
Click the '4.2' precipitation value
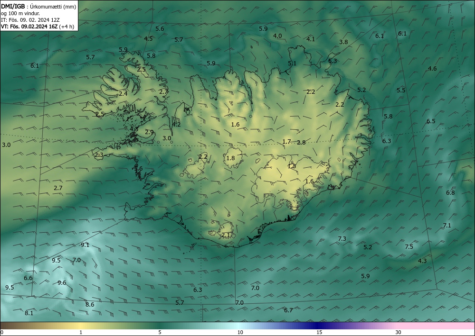[x=176, y=125]
